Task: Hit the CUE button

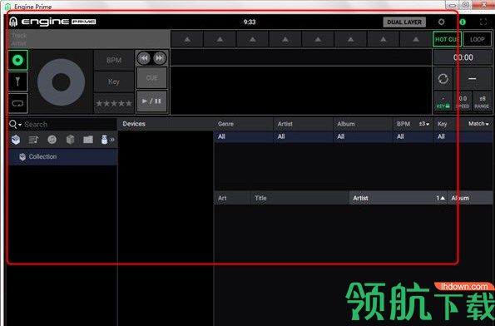Action: [152, 78]
